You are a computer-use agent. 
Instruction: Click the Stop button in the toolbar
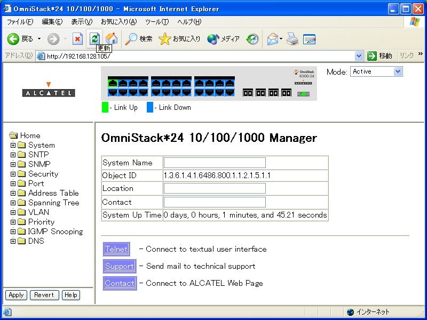pyautogui.click(x=78, y=39)
